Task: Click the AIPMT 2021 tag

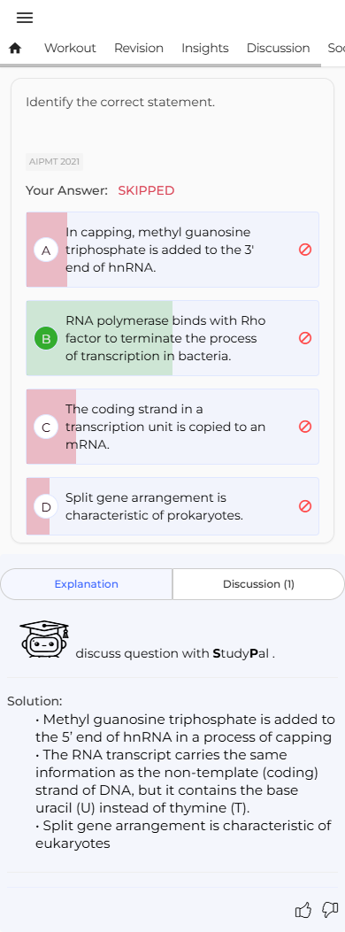Action: click(55, 162)
